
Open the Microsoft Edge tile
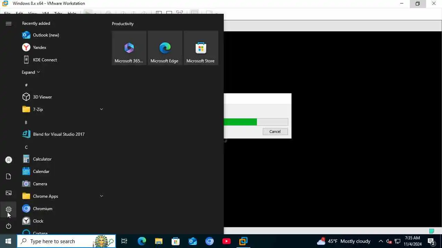165,48
